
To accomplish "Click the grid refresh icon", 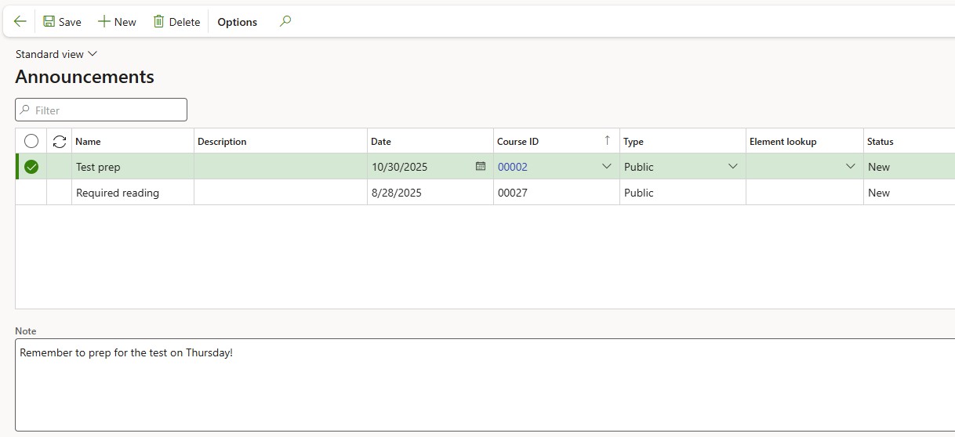I will (x=60, y=142).
